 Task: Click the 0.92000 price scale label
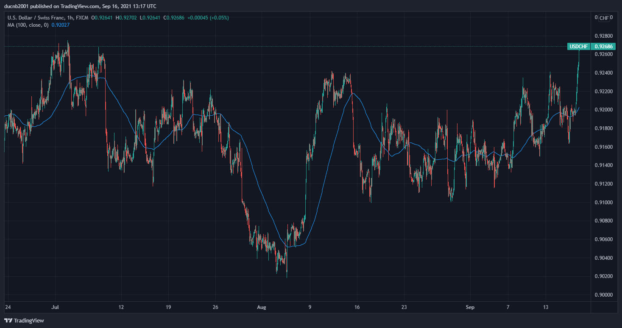point(603,110)
